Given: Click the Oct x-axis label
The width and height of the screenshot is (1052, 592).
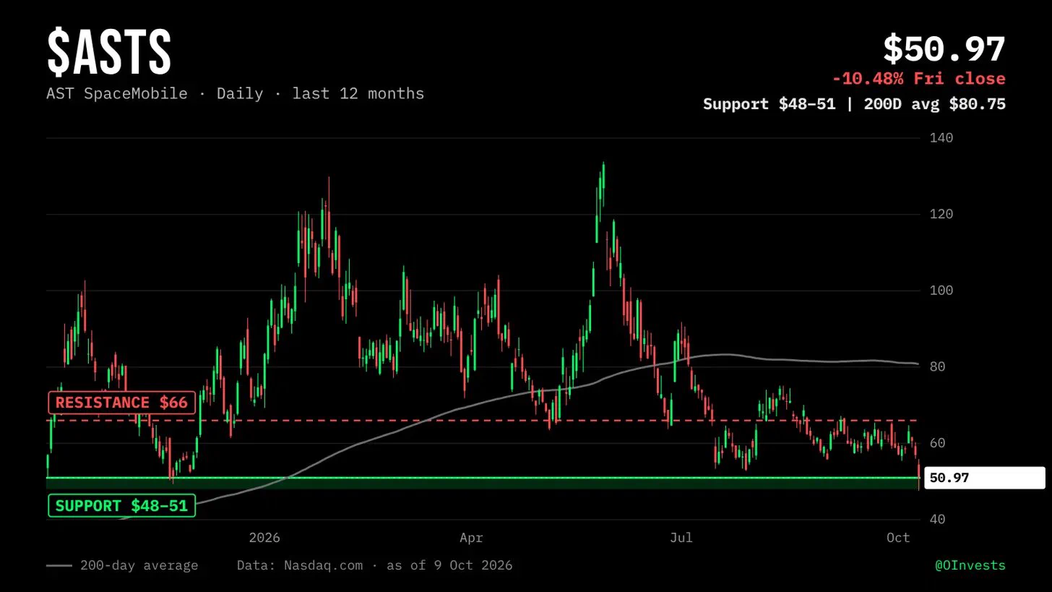Looking at the screenshot, I should (898, 538).
